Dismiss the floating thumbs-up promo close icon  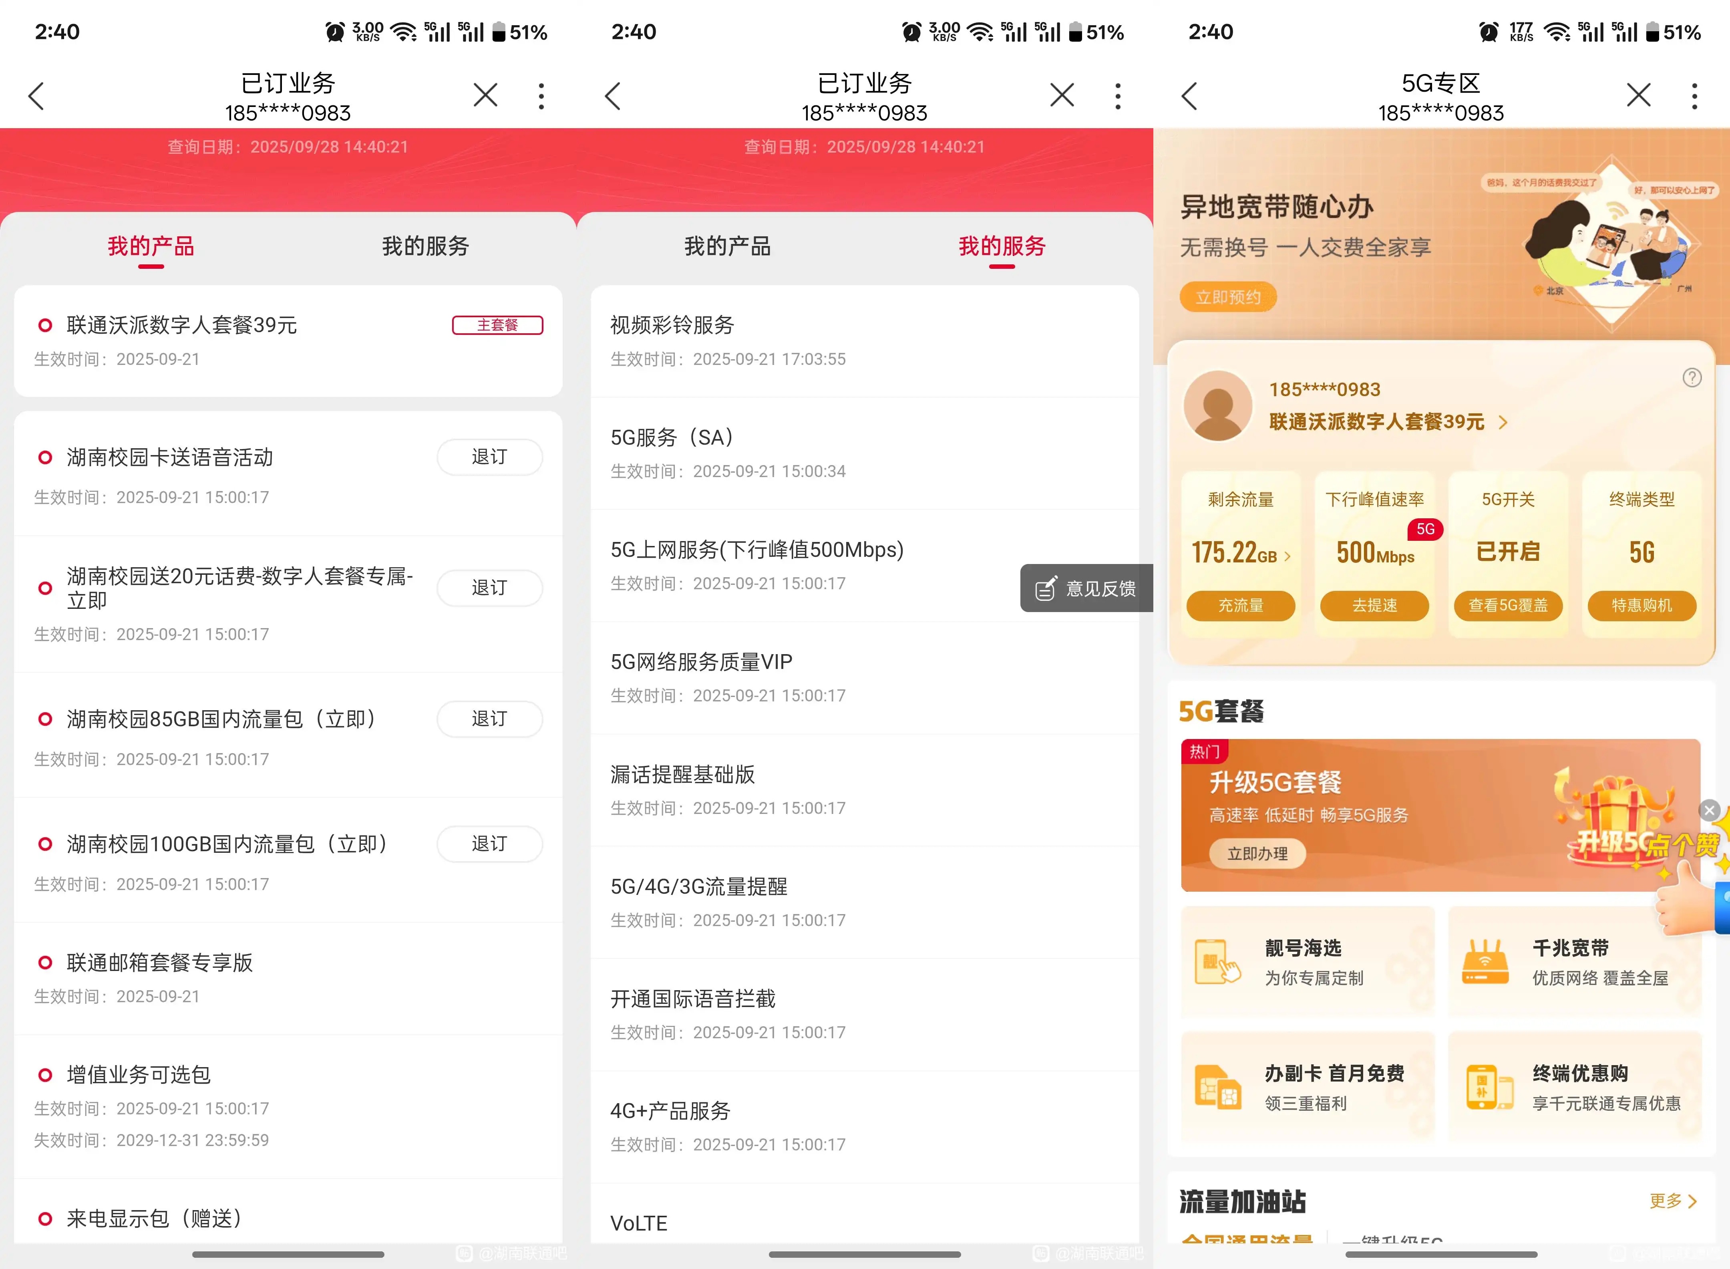coord(1708,810)
